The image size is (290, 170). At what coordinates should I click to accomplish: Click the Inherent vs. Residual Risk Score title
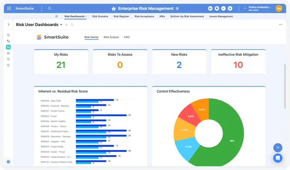point(63,91)
